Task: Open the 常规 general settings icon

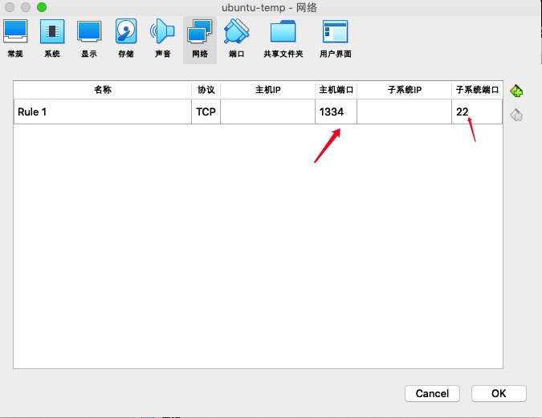Action: (15, 39)
